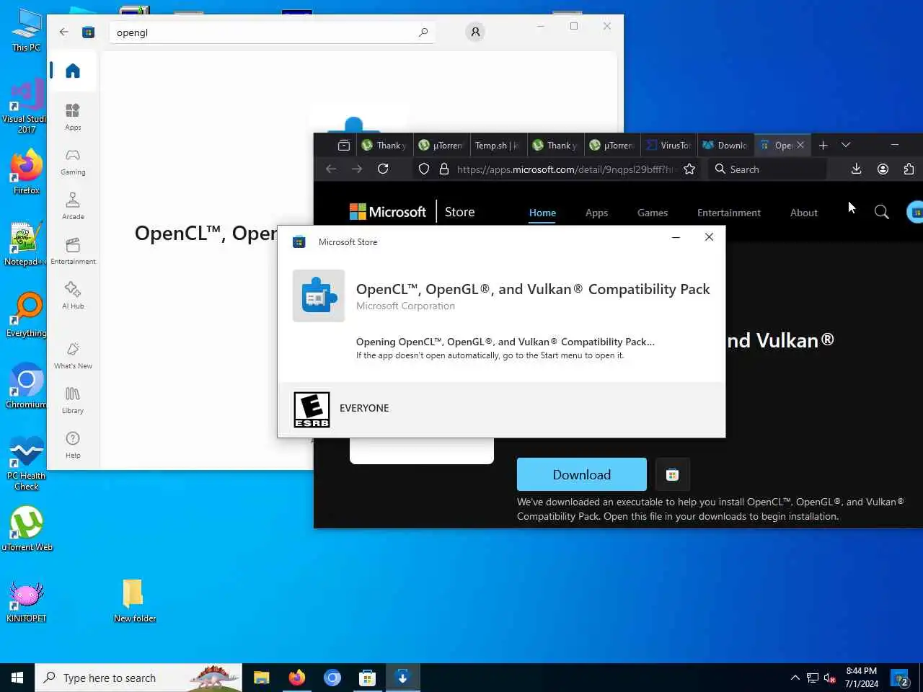Expand the list all tabs dropdown
923x692 pixels.
(x=846, y=145)
